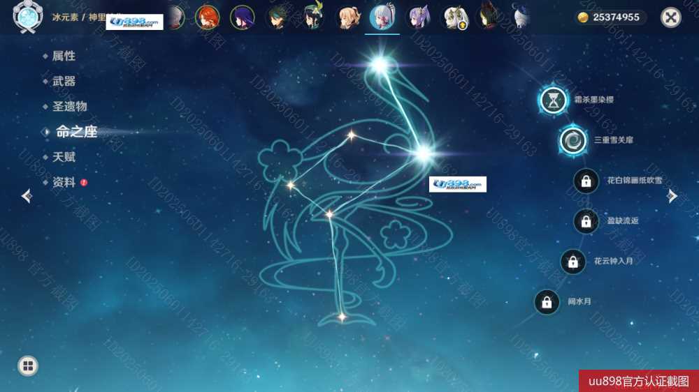Open the swirl constellation node 三重雪关扉
The height and width of the screenshot is (392, 699).
(x=573, y=140)
